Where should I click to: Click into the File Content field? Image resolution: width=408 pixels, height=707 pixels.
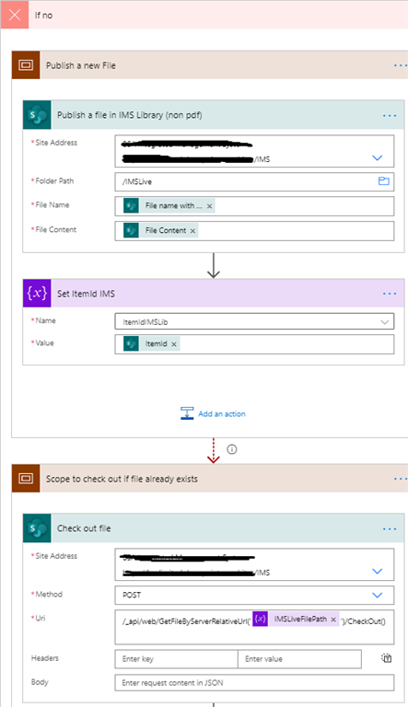[254, 231]
